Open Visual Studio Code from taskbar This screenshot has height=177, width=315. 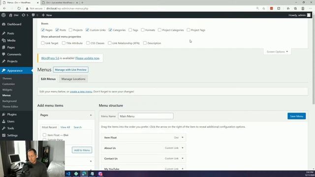(x=68, y=174)
